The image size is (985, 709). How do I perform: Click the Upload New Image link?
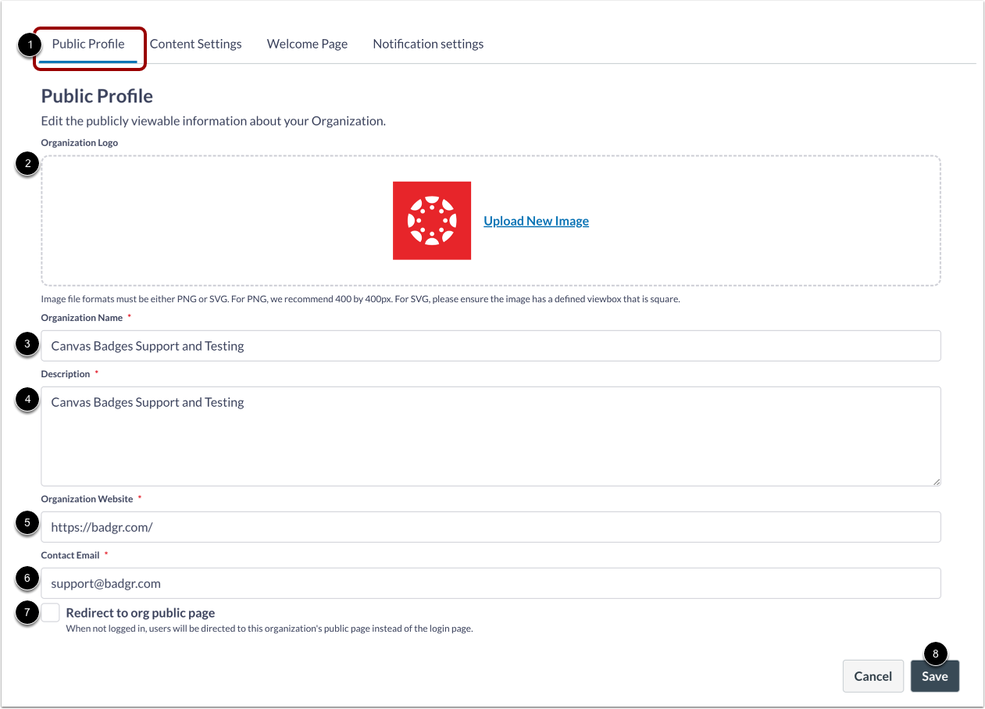tap(536, 221)
